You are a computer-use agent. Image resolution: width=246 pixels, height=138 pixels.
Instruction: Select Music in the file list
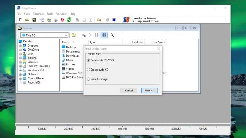(x=70, y=60)
